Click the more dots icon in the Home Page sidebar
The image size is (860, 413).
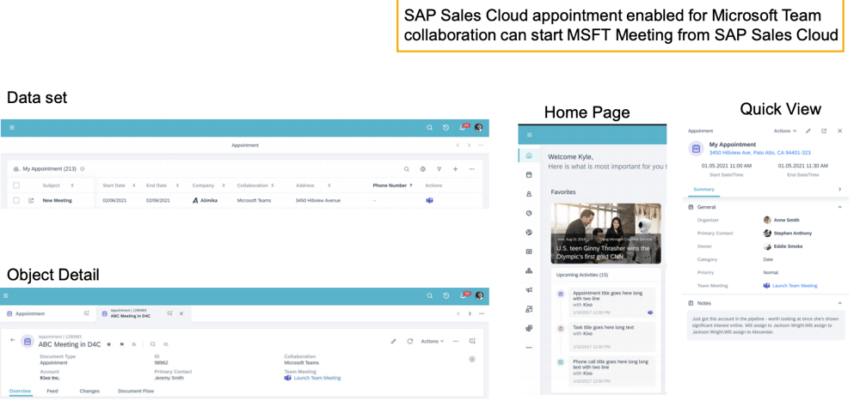click(x=529, y=347)
